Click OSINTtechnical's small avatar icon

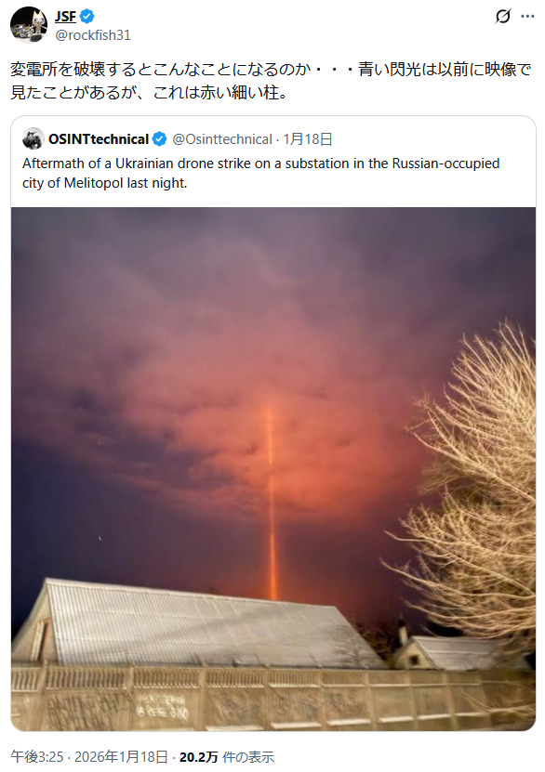33,138
